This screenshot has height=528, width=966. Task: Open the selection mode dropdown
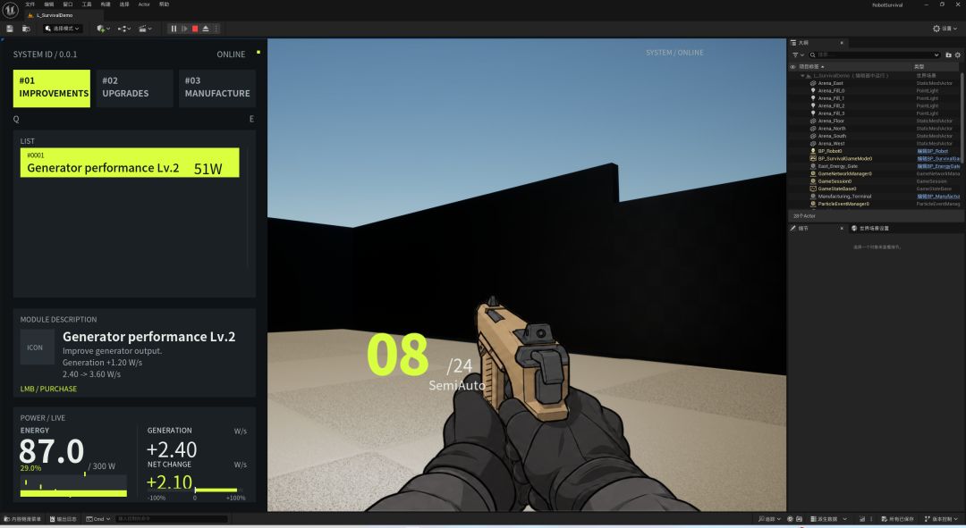point(63,29)
